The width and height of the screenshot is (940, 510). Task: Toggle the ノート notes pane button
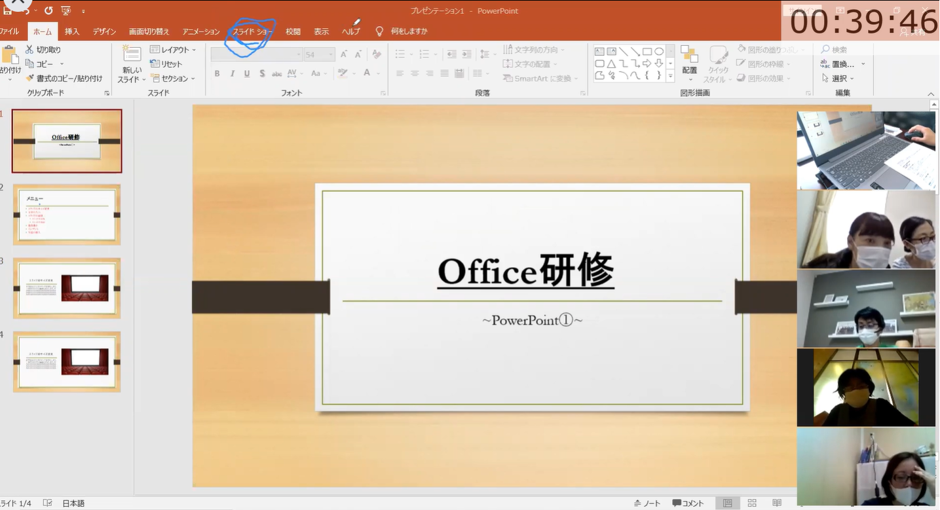[x=647, y=503]
